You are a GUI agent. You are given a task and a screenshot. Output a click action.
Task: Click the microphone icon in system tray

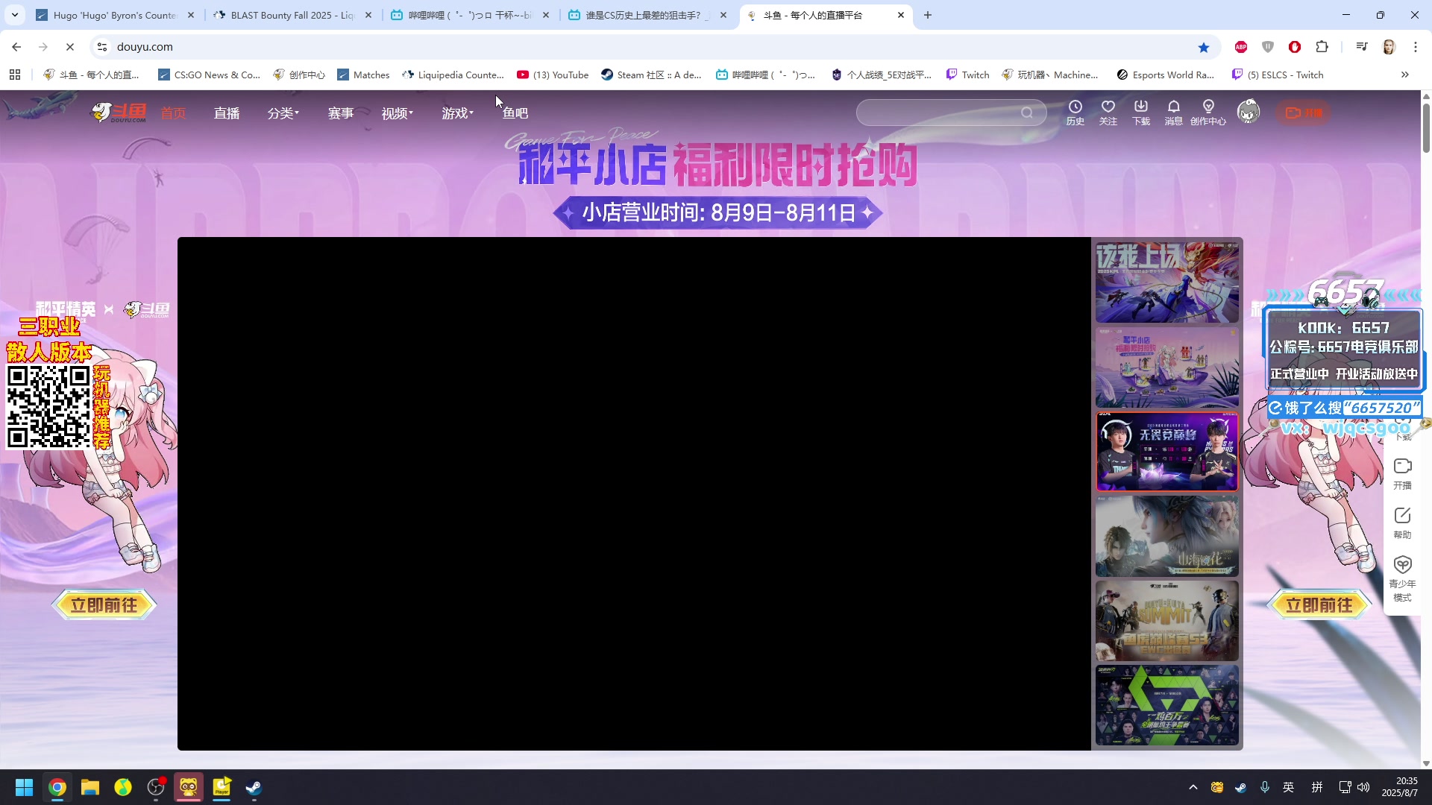coord(1265,787)
